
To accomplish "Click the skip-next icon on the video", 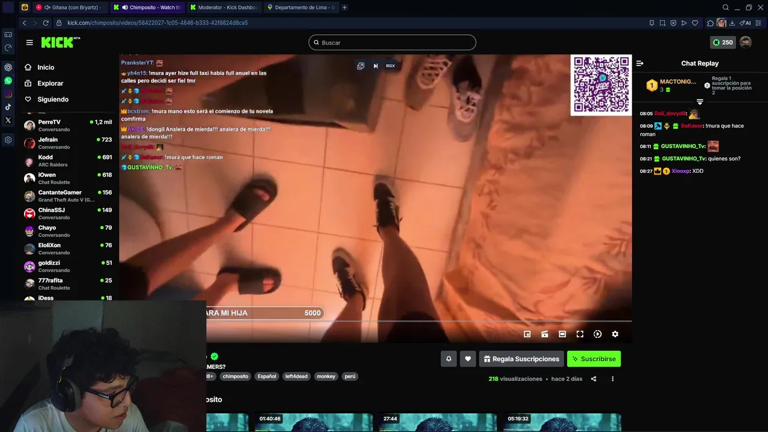I will [x=376, y=66].
